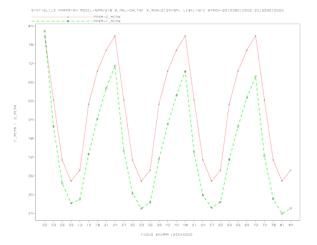Image resolution: width=317 pixels, height=245 pixels.
Task: Click y-axis tick label 42
Action: (x=30, y=157)
